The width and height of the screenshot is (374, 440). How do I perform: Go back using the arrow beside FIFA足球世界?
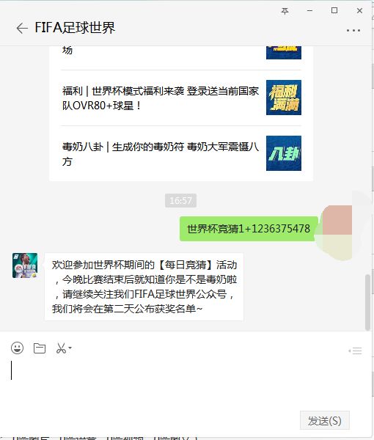click(x=22, y=28)
